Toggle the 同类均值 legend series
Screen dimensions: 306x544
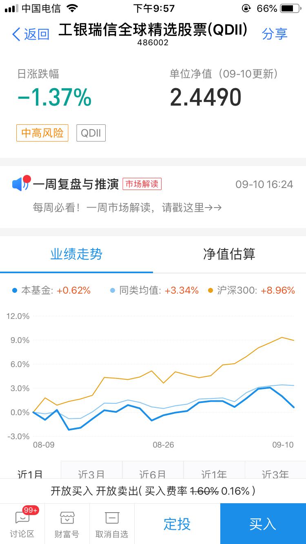pos(159,290)
